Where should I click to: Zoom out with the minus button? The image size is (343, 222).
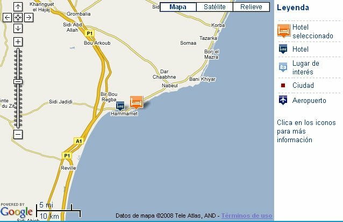tap(18, 134)
